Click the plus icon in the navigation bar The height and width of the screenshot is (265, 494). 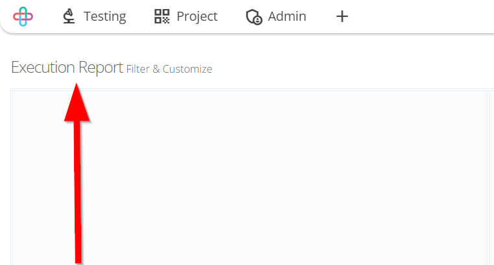tap(342, 16)
